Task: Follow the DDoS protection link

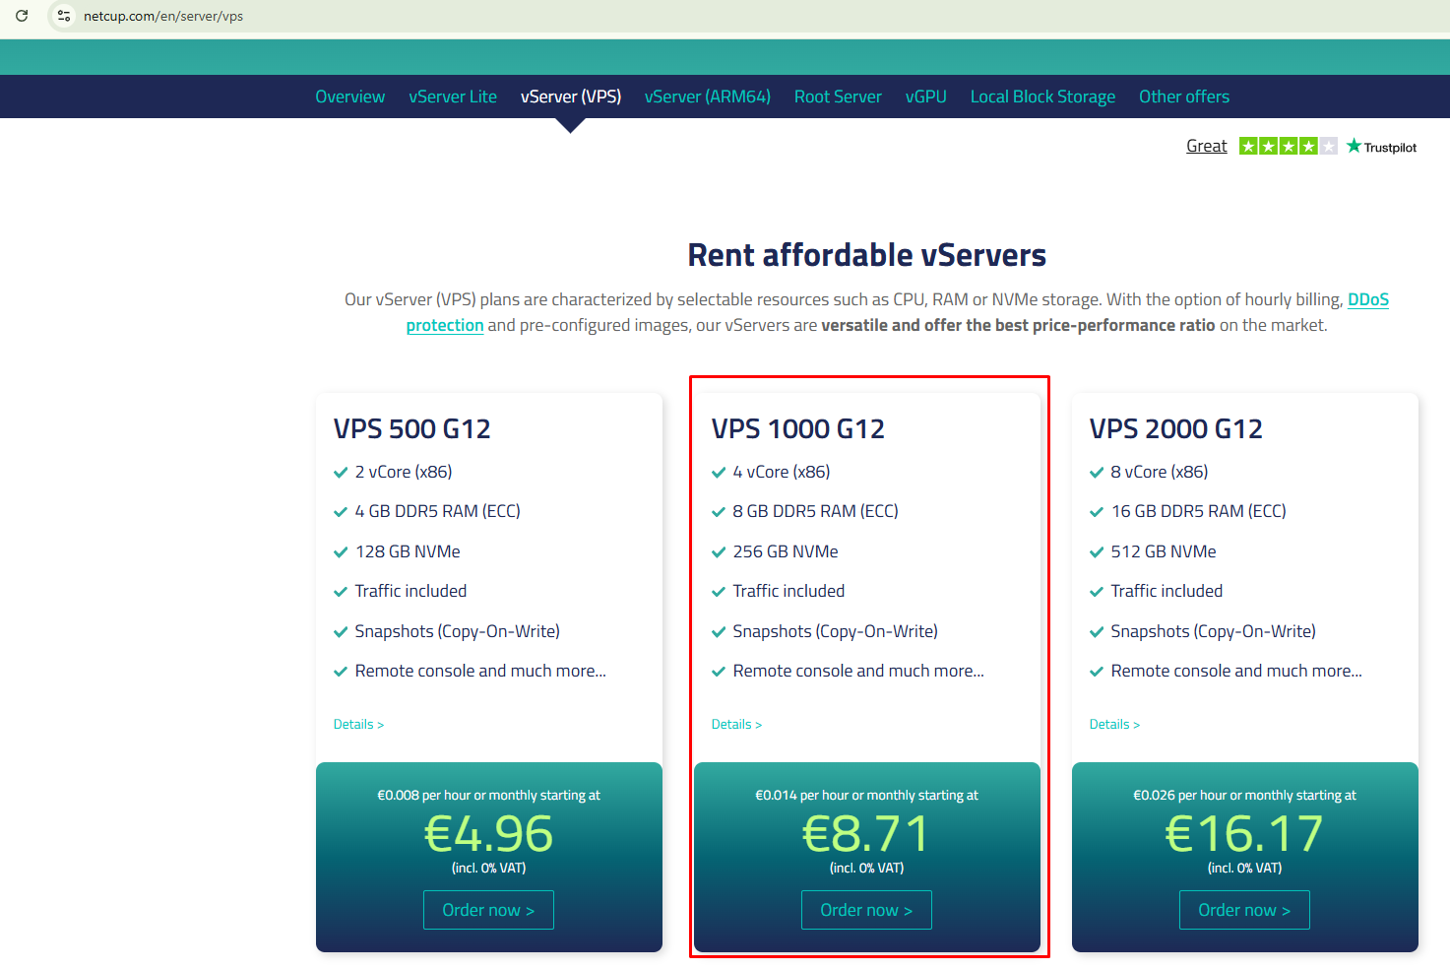Action: [x=1367, y=299]
